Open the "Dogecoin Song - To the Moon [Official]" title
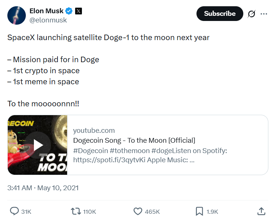 [134, 140]
